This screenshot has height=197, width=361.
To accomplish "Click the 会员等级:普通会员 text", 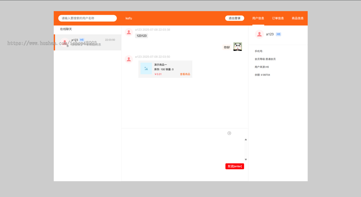I will tap(265, 59).
